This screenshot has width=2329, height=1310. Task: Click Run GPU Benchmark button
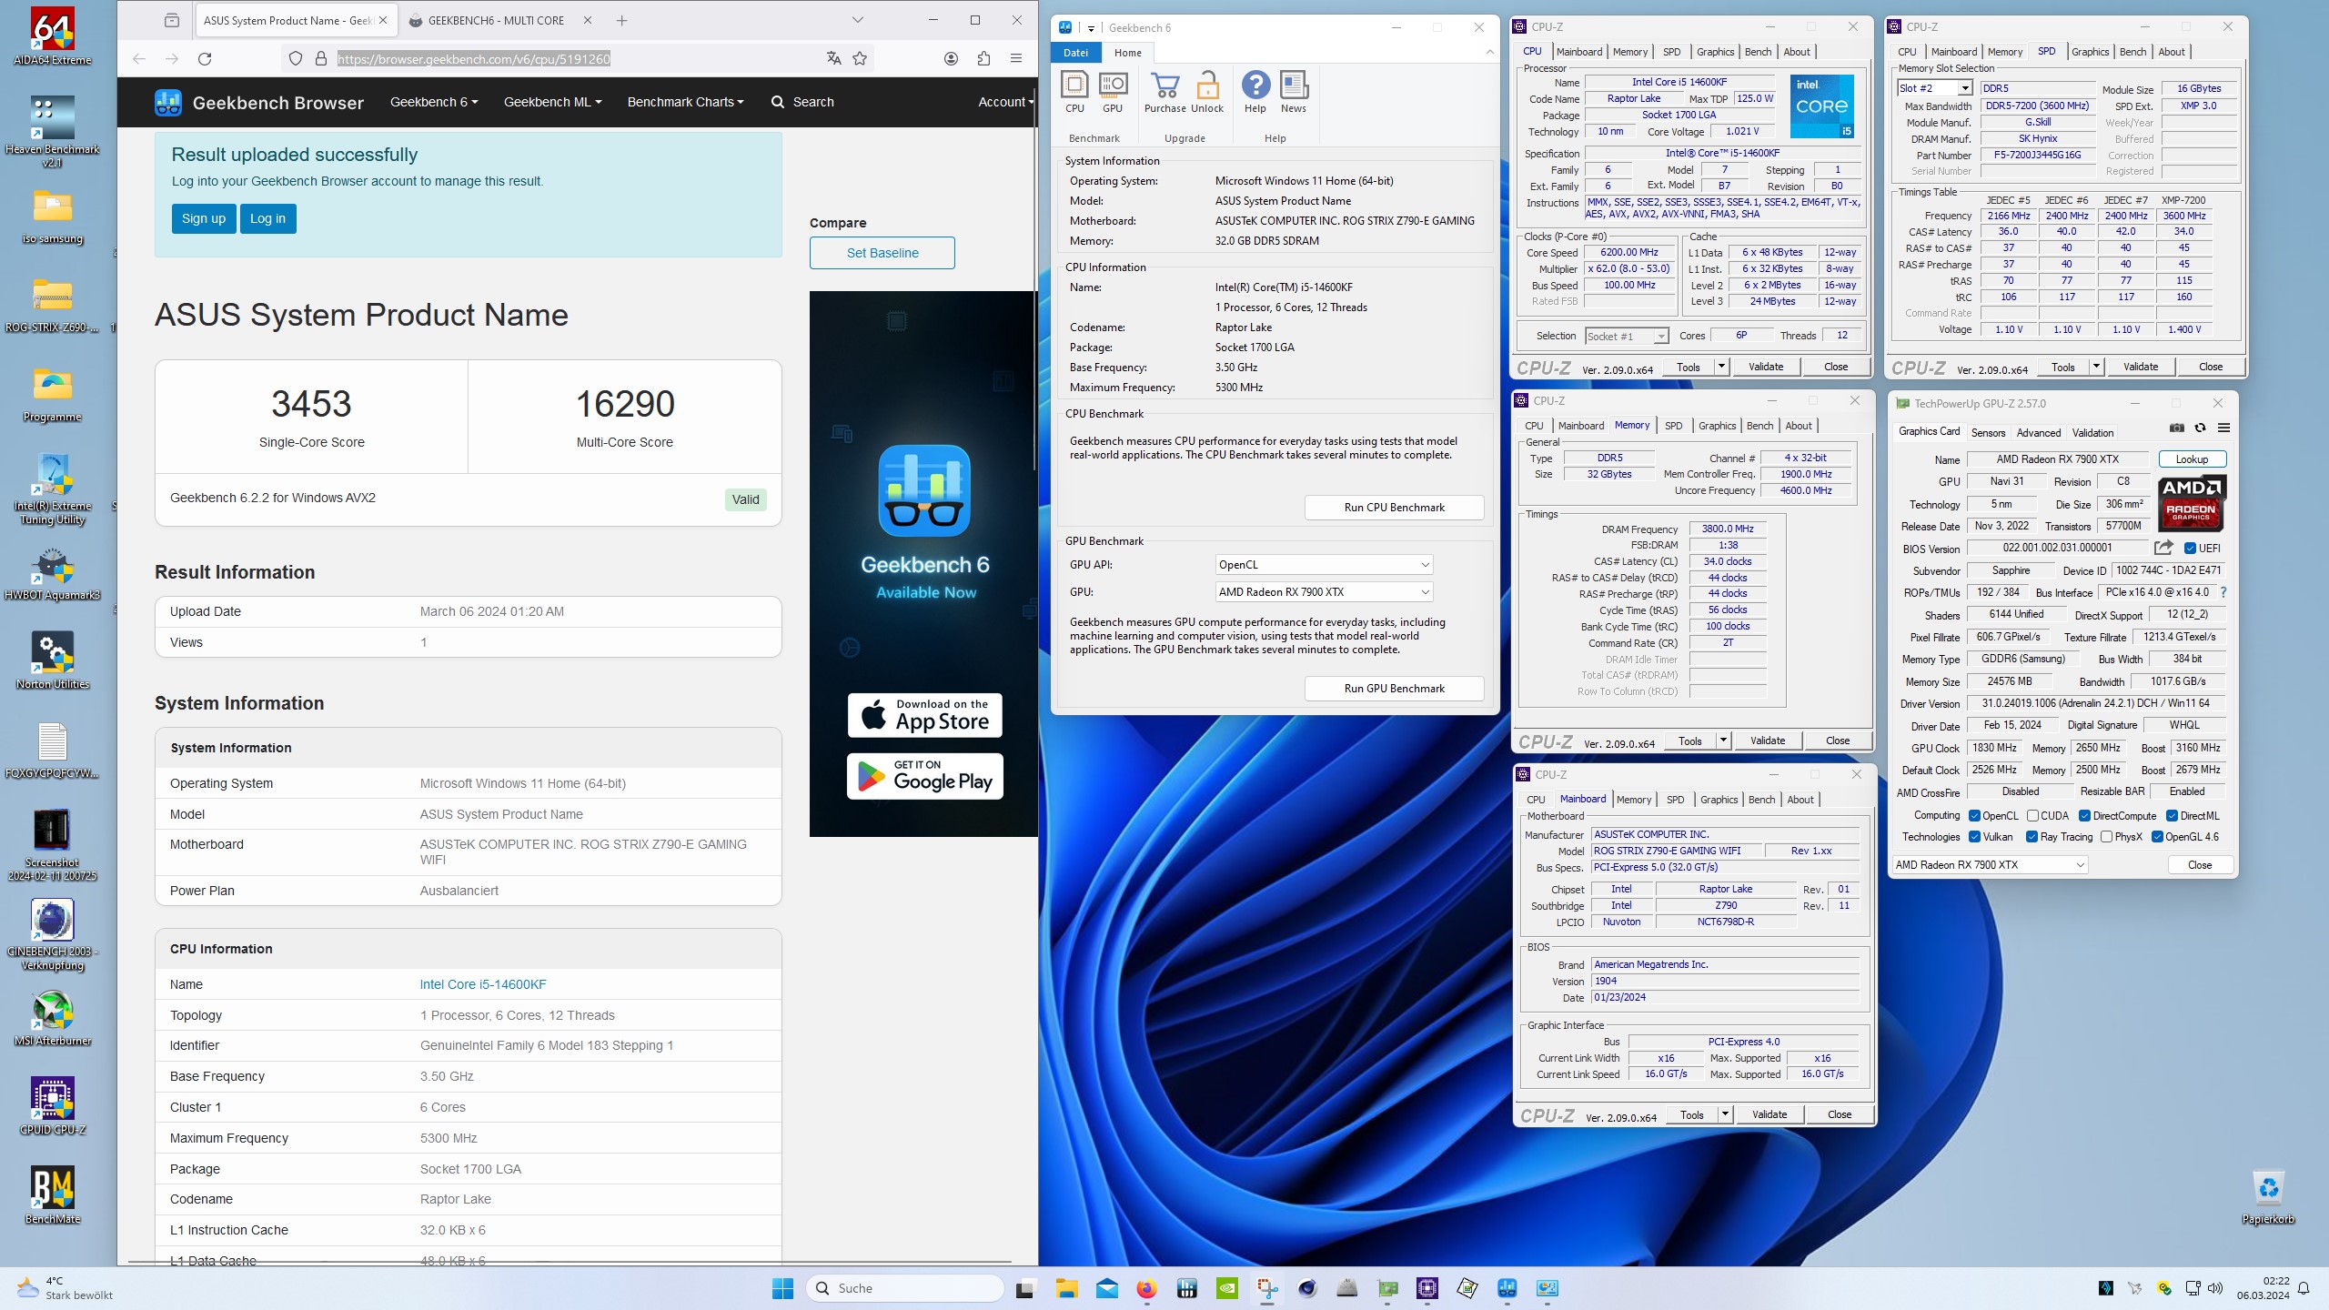click(x=1394, y=689)
